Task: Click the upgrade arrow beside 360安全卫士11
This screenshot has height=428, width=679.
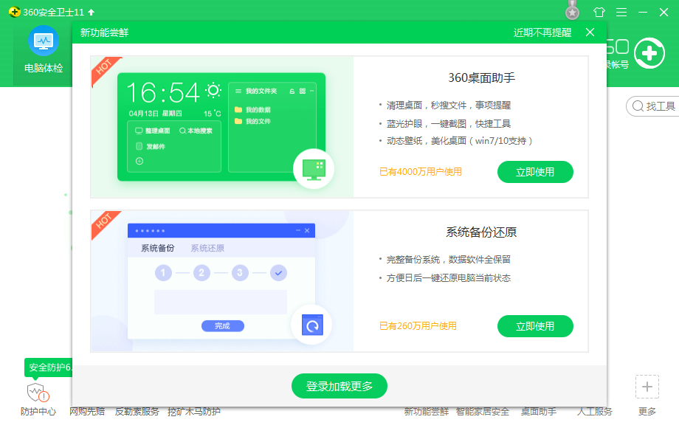Action: 91,12
